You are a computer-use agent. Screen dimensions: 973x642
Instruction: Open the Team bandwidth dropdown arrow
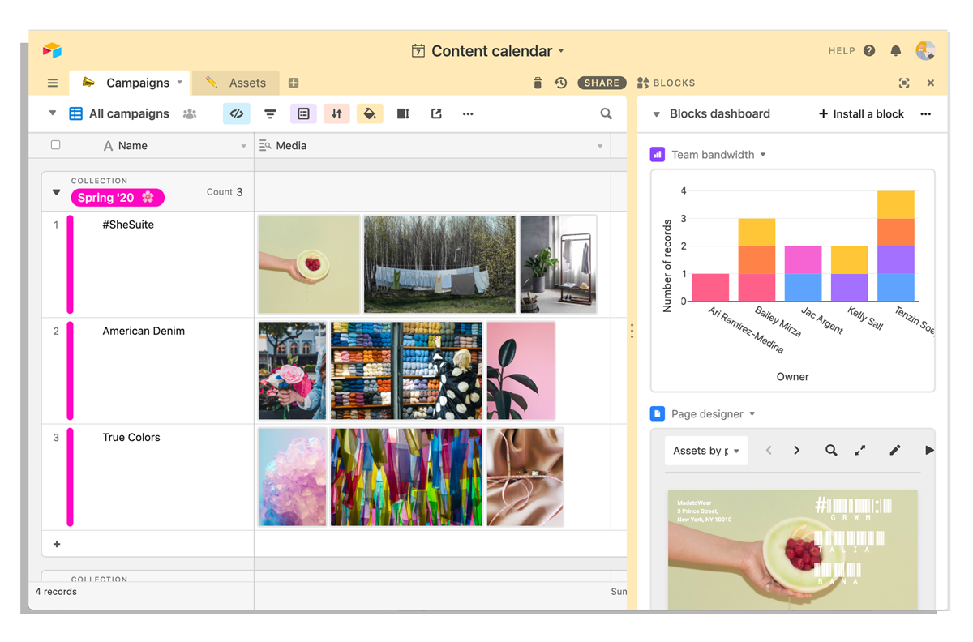coord(763,154)
